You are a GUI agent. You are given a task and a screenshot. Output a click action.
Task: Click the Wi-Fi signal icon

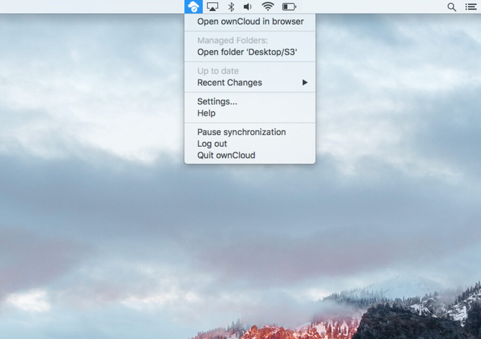(x=268, y=7)
